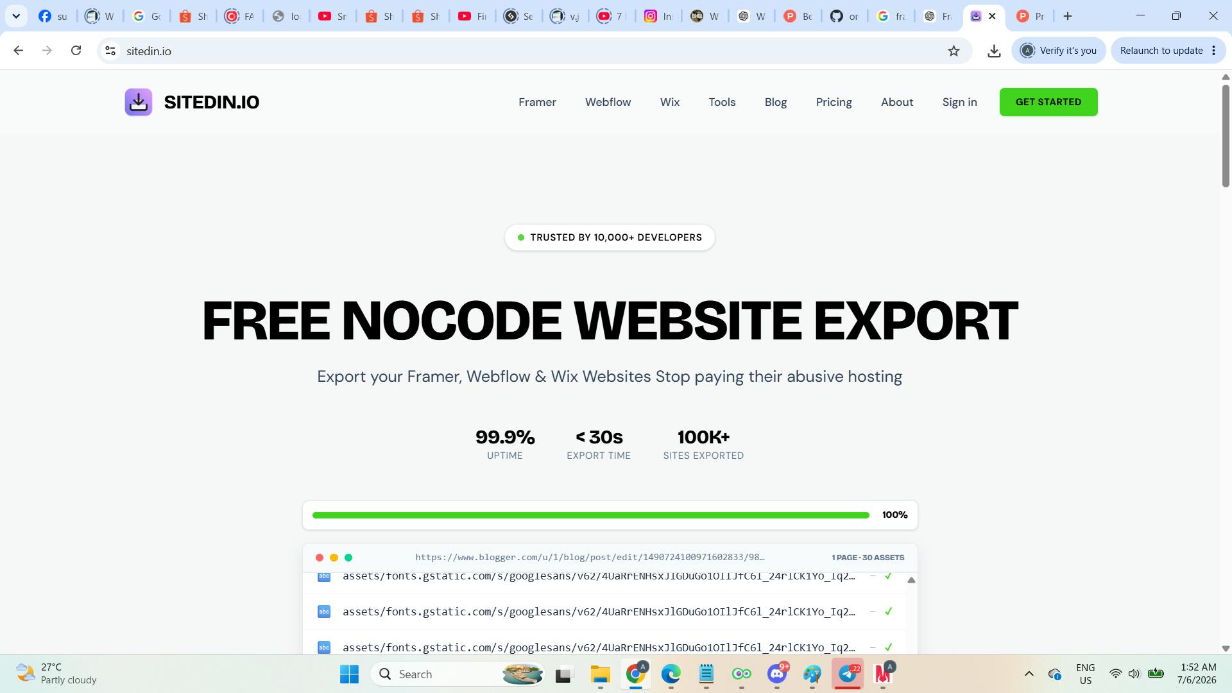The width and height of the screenshot is (1232, 693).
Task: Click SITEDIN.IO brand name text
Action: (x=211, y=102)
